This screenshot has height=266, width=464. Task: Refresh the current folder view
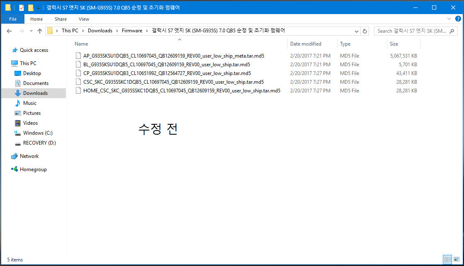[x=365, y=31]
